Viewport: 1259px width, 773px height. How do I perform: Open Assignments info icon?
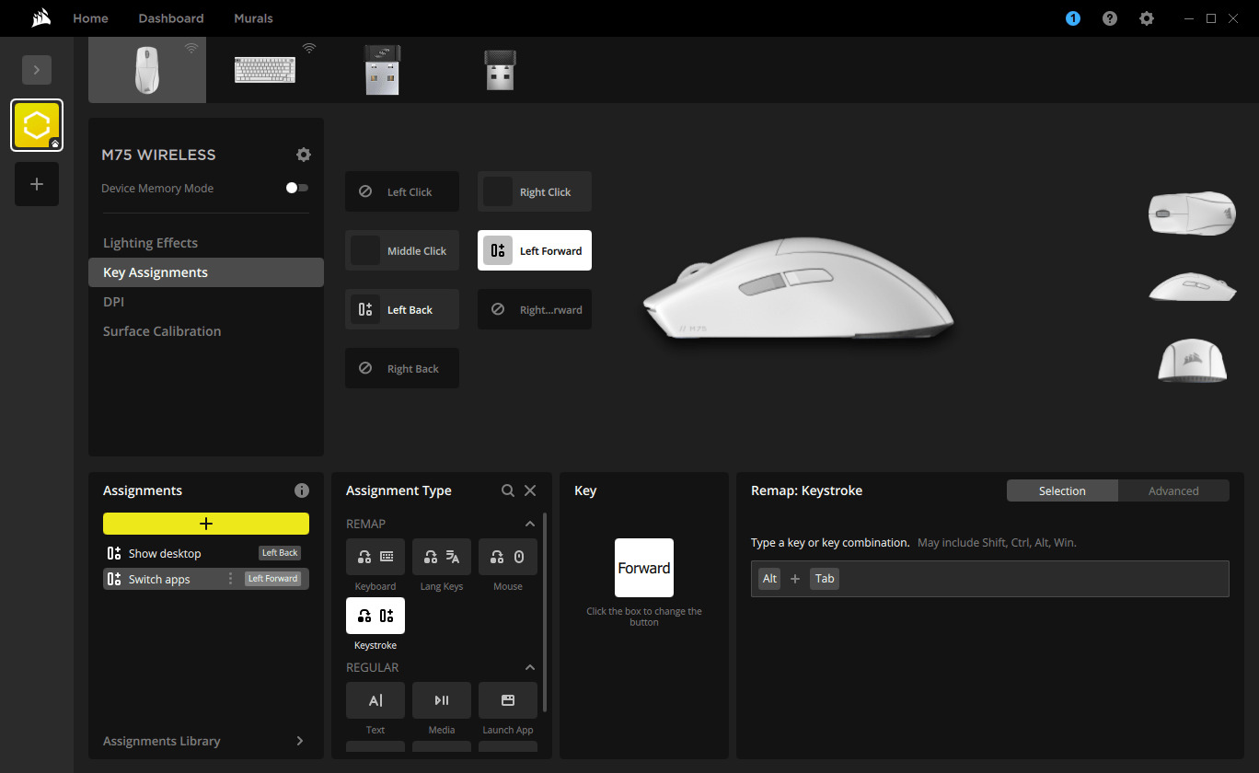coord(302,490)
